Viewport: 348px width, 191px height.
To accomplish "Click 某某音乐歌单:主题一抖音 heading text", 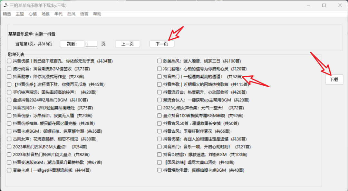I will coord(32,34).
